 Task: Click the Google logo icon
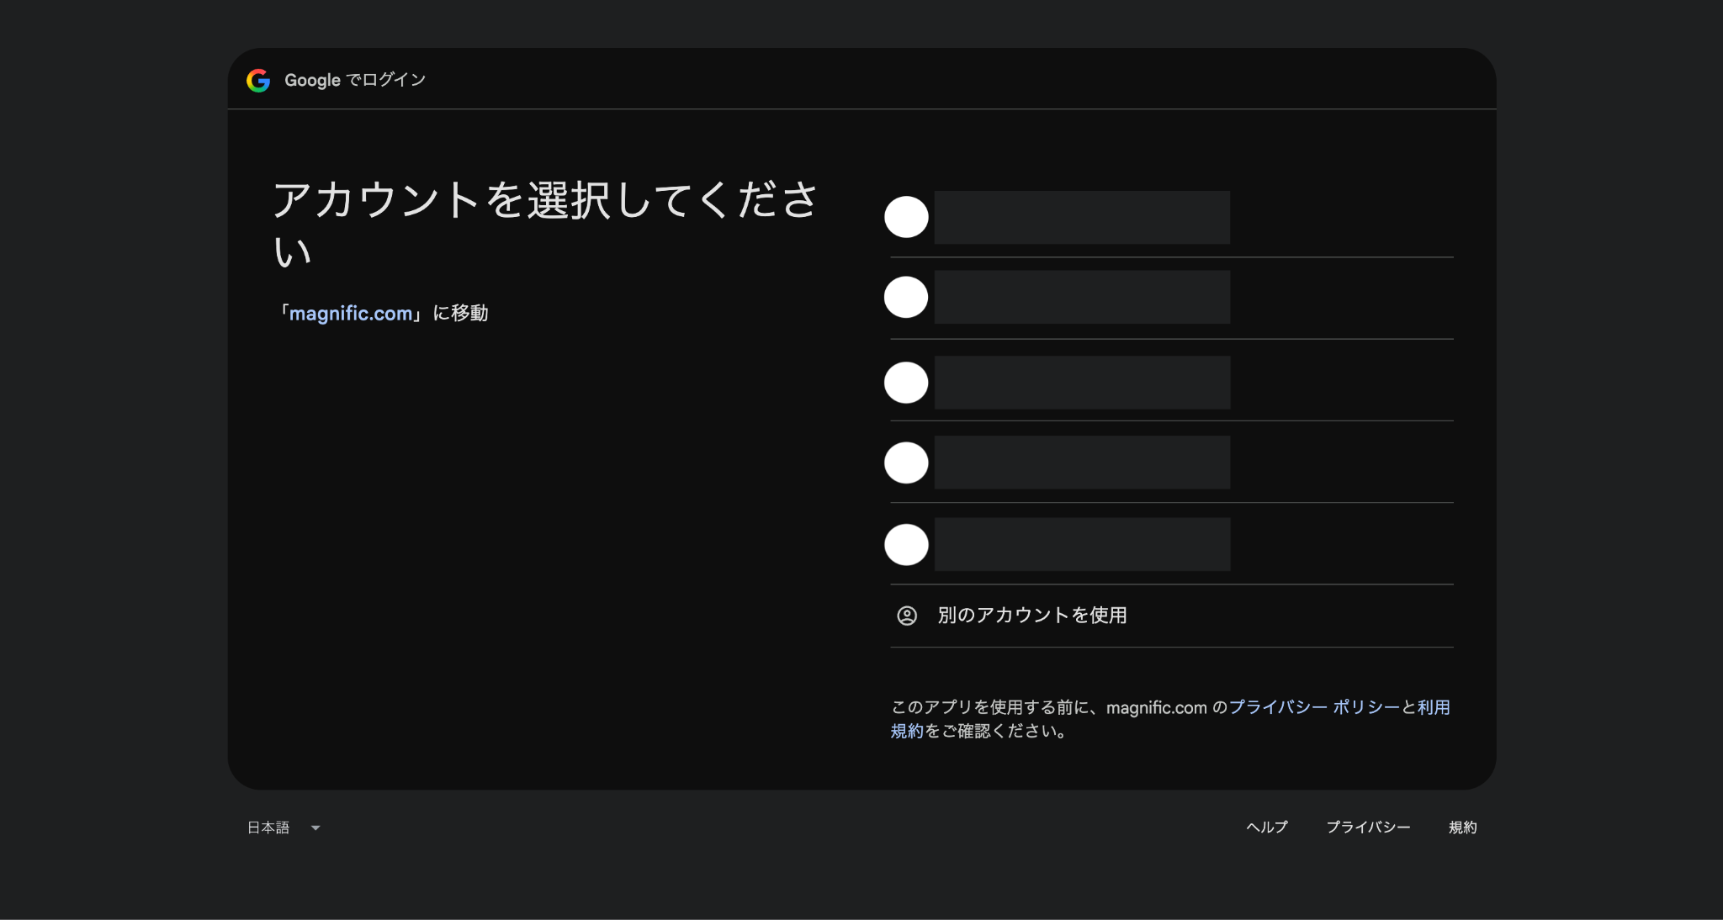click(x=258, y=80)
